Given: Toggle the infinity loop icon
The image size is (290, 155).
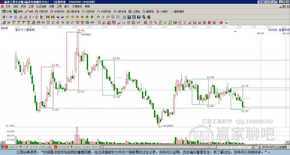Looking at the screenshot, I should point(226,23).
